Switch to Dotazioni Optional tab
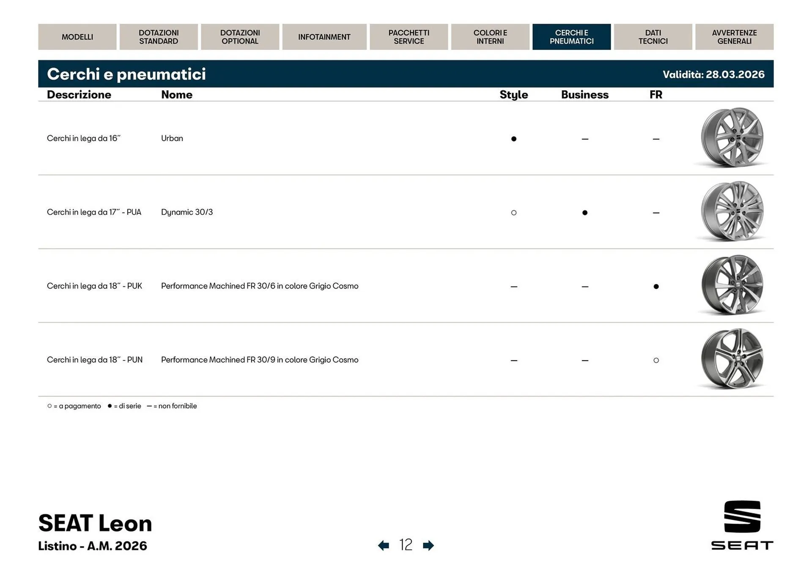This screenshot has width=812, height=574. pyautogui.click(x=240, y=37)
